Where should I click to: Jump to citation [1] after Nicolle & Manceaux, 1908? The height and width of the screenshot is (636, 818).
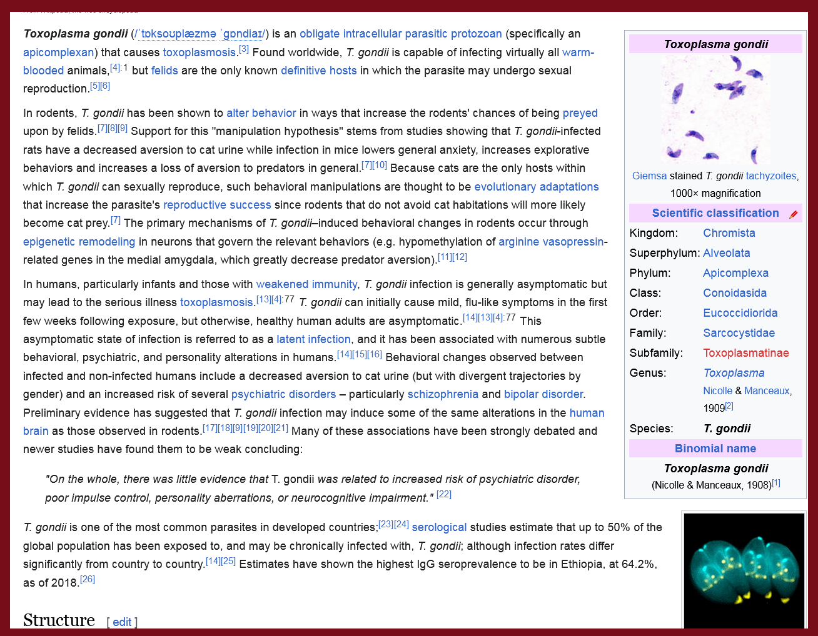click(x=776, y=482)
